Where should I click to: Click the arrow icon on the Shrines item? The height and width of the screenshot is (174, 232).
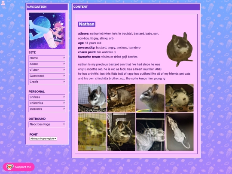tap(64, 97)
